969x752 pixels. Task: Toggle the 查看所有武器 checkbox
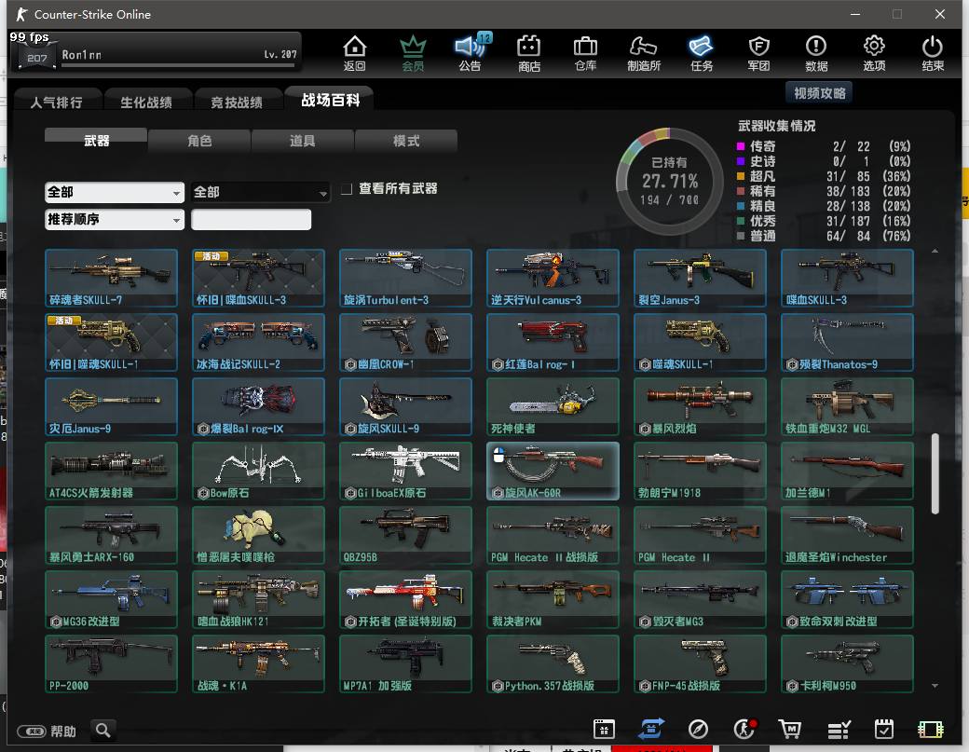pos(347,189)
